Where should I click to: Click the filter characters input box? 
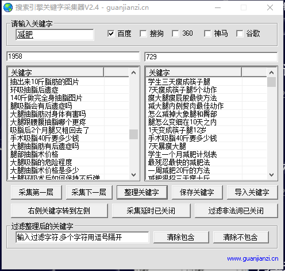82,237
